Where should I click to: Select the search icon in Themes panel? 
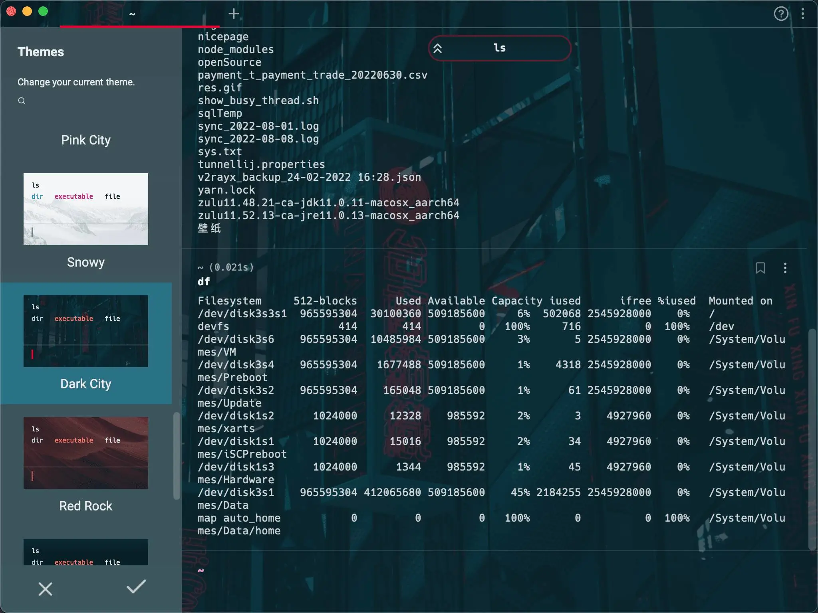pos(21,101)
